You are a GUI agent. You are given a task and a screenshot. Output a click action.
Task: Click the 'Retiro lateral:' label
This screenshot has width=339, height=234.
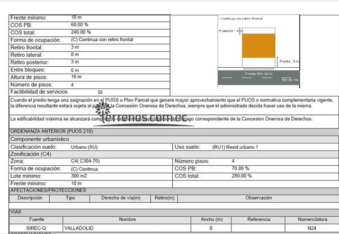coord(26,55)
